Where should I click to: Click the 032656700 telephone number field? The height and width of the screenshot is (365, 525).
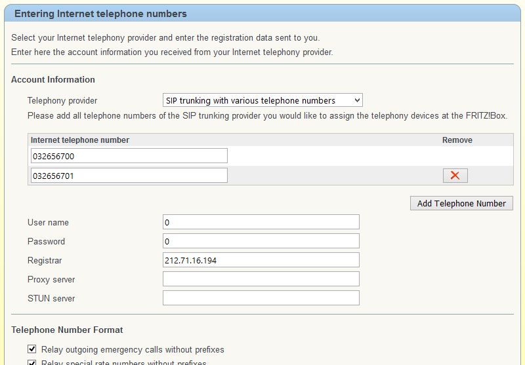129,156
